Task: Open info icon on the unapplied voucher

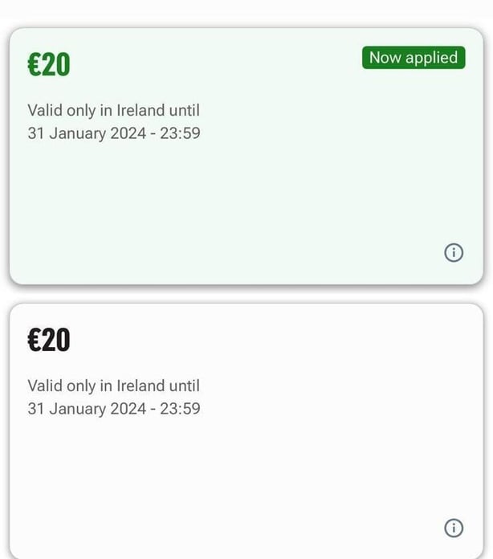Action: point(454,528)
